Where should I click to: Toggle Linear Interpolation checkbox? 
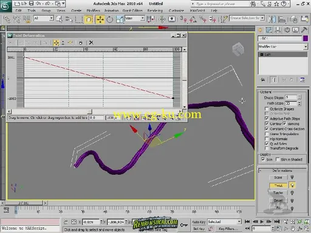(x=267, y=134)
